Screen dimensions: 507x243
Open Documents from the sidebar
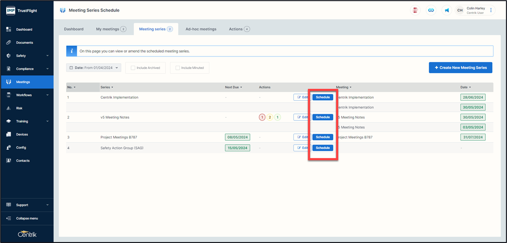coord(24,42)
